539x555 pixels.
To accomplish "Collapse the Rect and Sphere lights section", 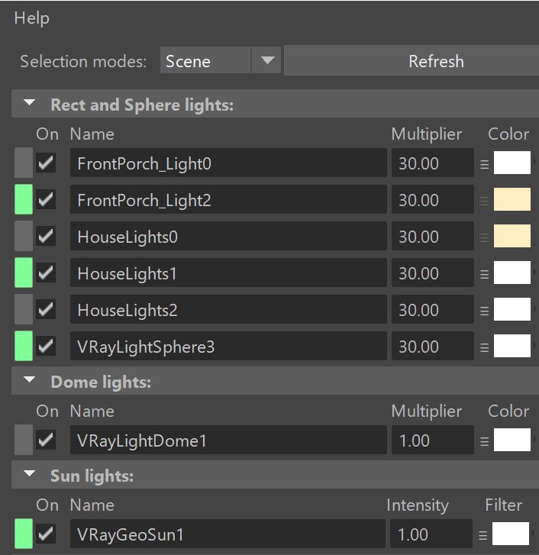I will [x=29, y=103].
